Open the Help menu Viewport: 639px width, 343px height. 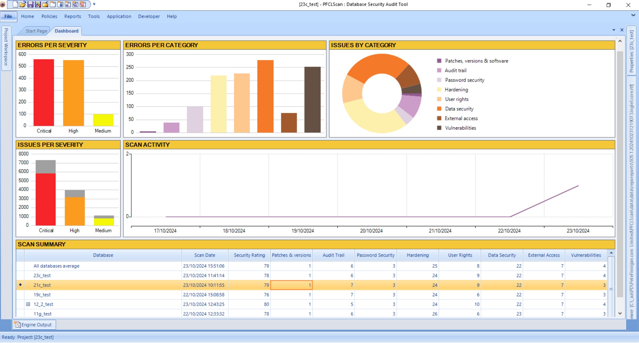coord(172,16)
